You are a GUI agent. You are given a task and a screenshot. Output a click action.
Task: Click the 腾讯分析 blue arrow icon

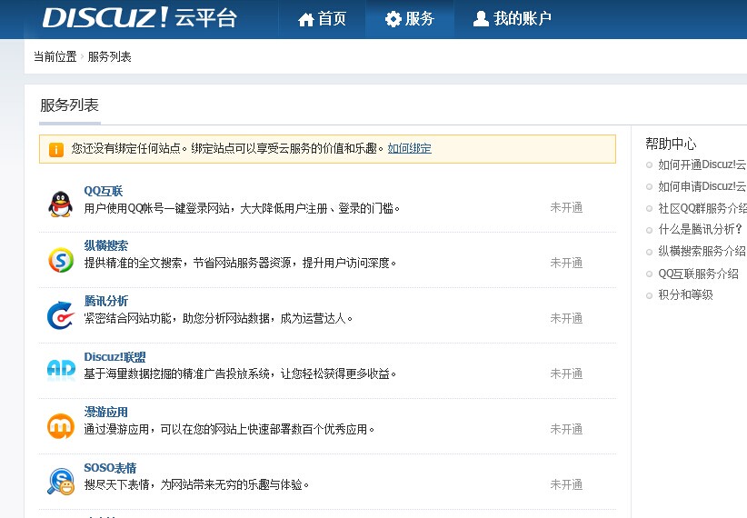click(61, 315)
